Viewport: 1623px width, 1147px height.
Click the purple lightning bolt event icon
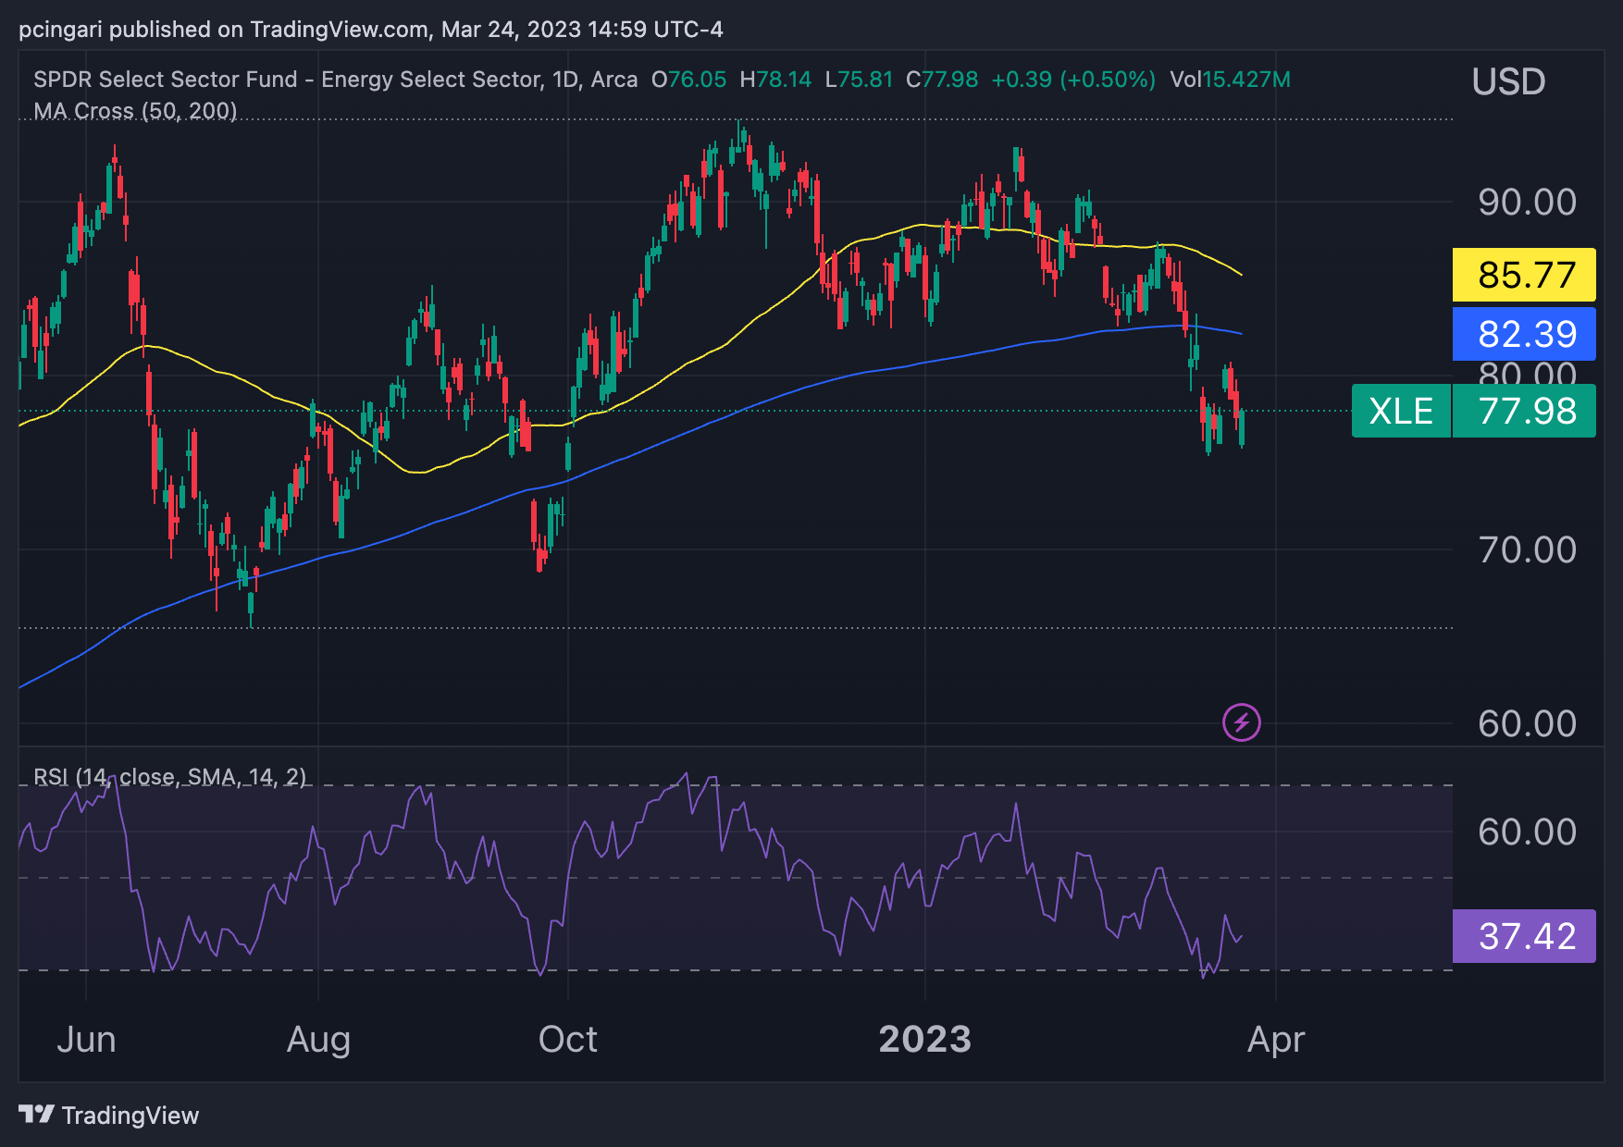pos(1241,722)
